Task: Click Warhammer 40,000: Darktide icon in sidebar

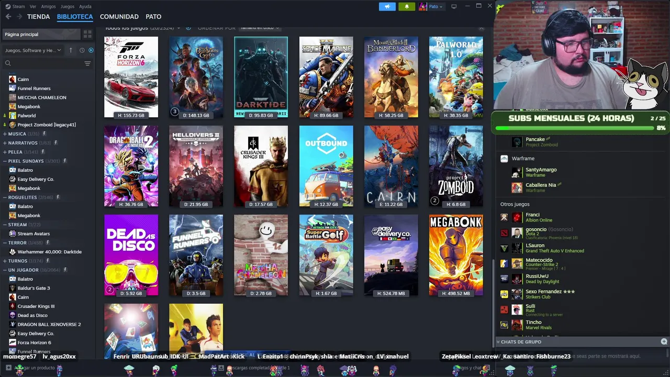Action: click(x=13, y=252)
